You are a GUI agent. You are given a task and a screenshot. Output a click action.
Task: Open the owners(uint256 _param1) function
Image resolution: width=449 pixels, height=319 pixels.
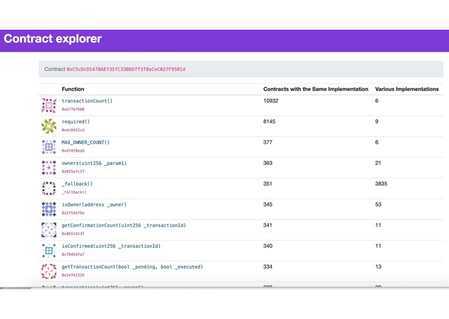[94, 163]
